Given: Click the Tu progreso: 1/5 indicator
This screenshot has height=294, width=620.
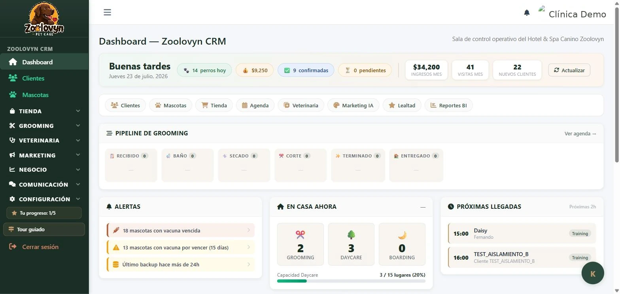Looking at the screenshot, I should pos(44,213).
